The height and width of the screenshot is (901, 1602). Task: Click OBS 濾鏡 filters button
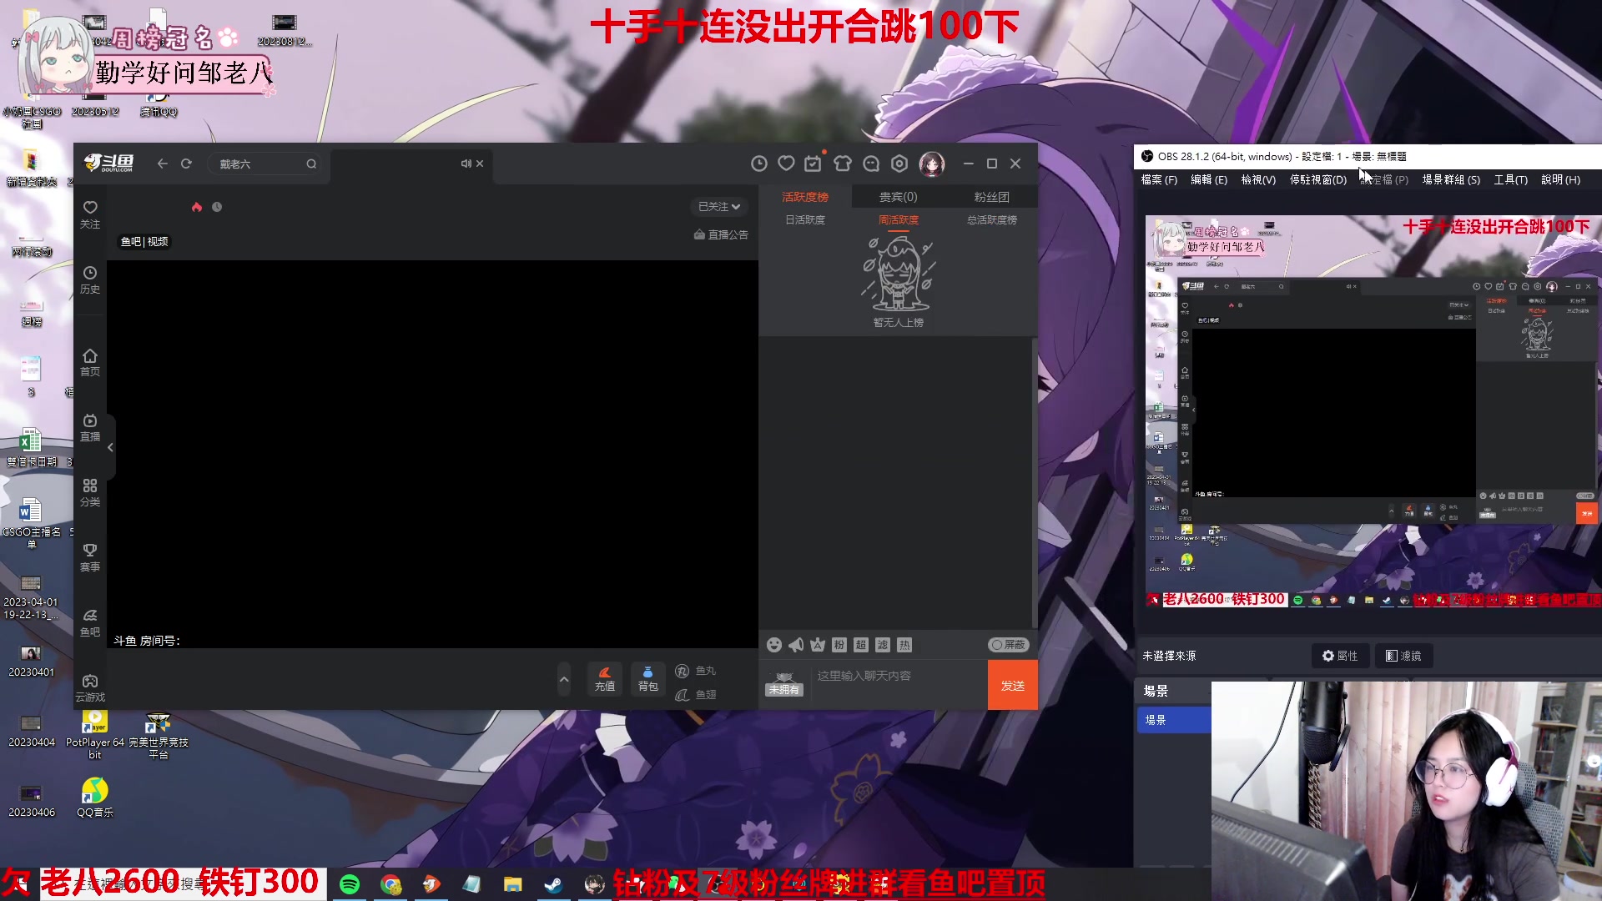(x=1403, y=656)
